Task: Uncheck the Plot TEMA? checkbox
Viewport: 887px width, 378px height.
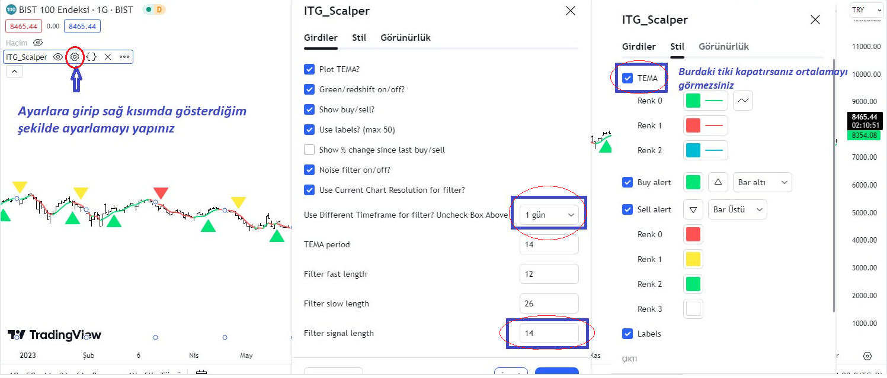Action: (309, 69)
